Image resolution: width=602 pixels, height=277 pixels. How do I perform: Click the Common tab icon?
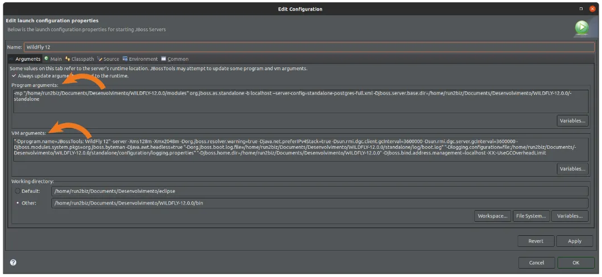(163, 59)
